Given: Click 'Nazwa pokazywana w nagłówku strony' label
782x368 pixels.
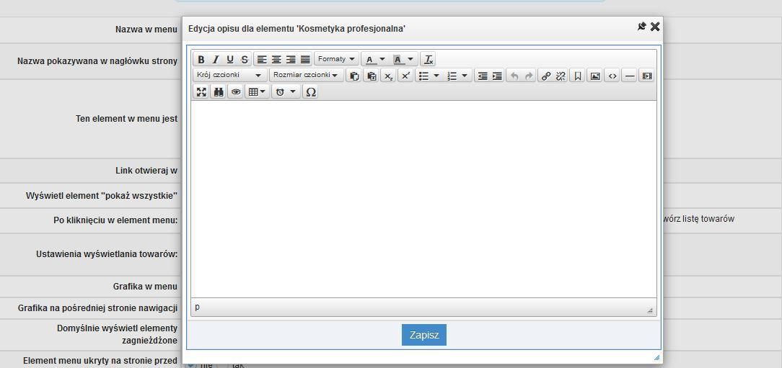Looking at the screenshot, I should click(x=97, y=61).
